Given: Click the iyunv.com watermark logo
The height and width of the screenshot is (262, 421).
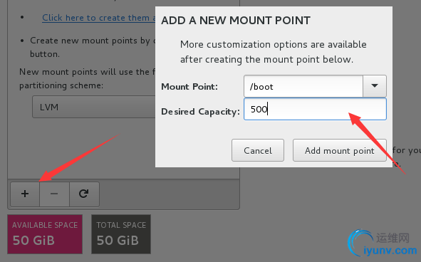Looking at the screenshot, I should 383,243.
